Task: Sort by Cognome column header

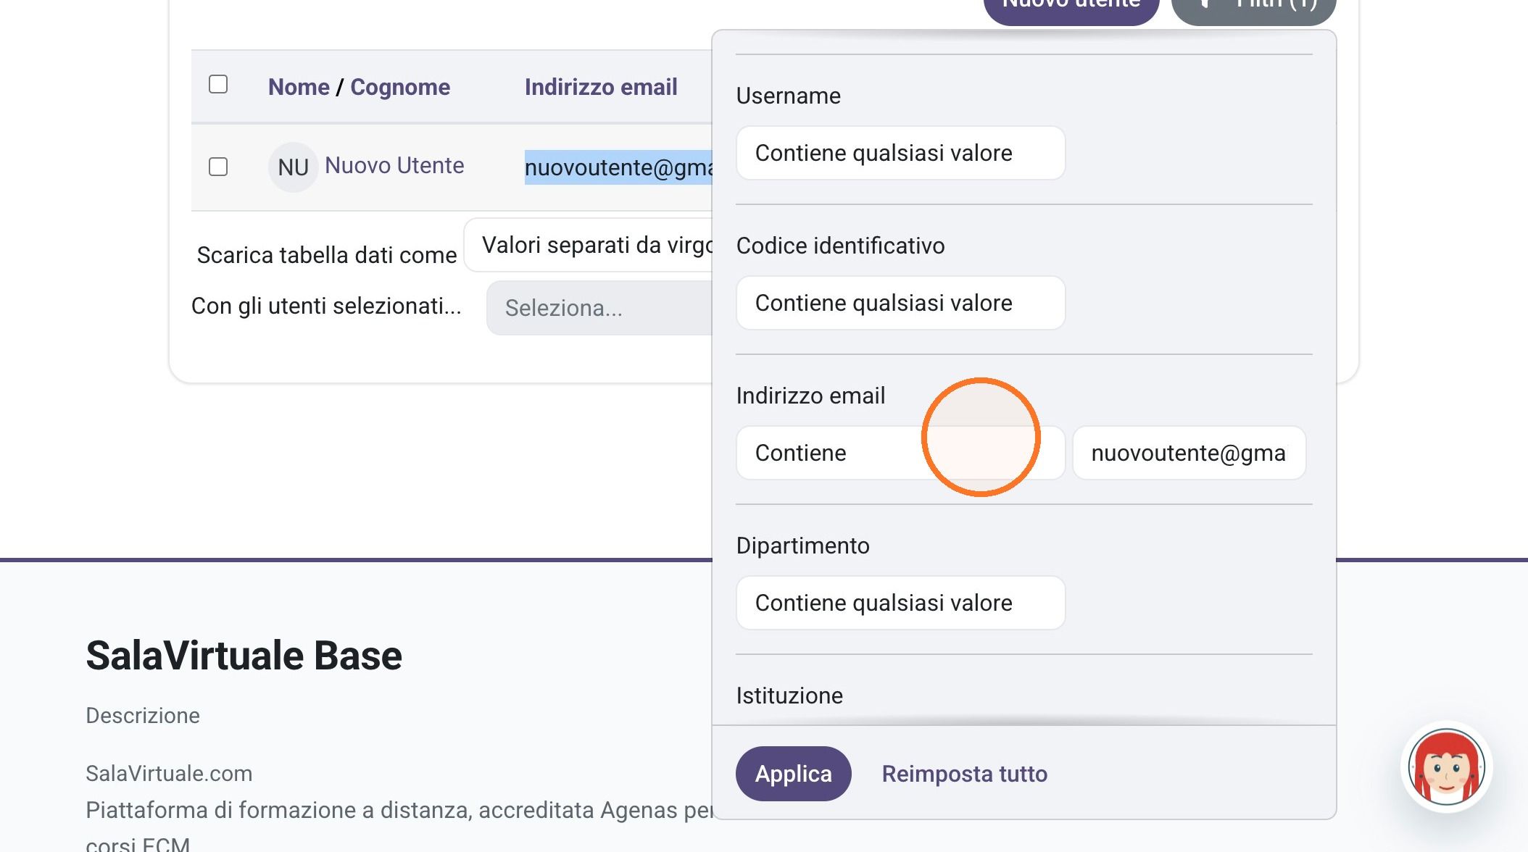Action: (x=400, y=87)
